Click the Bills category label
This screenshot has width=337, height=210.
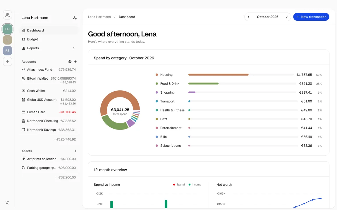[x=163, y=137]
